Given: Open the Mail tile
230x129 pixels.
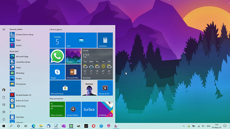Looking at the screenshot, I should (81, 40).
